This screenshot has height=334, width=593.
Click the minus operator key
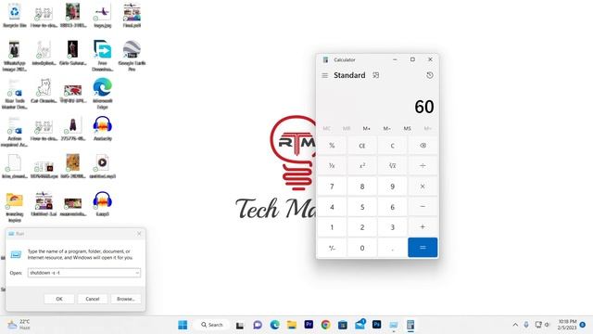[x=423, y=207]
